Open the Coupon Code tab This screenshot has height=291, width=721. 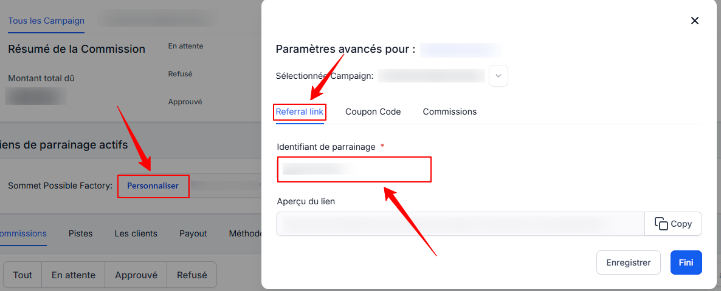click(x=373, y=112)
